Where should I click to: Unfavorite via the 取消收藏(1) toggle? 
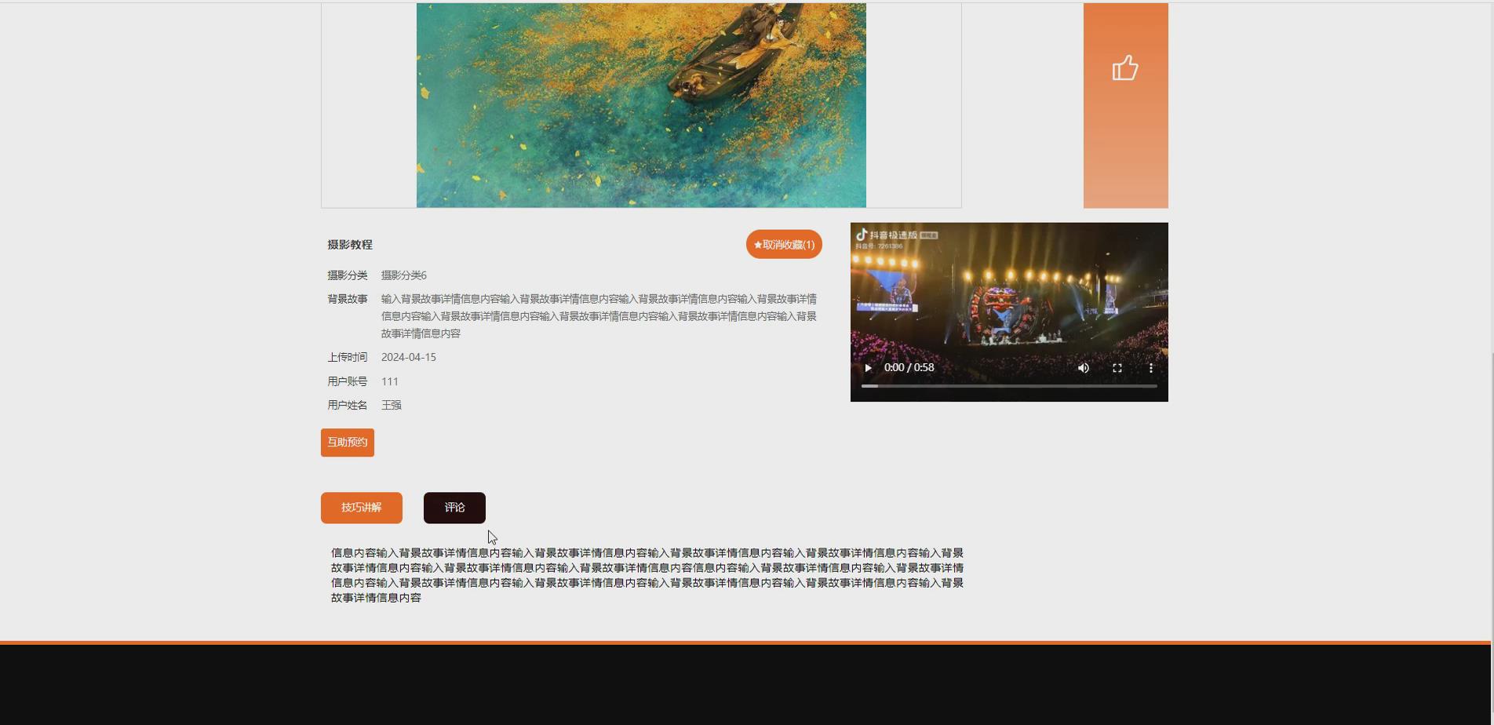point(783,244)
